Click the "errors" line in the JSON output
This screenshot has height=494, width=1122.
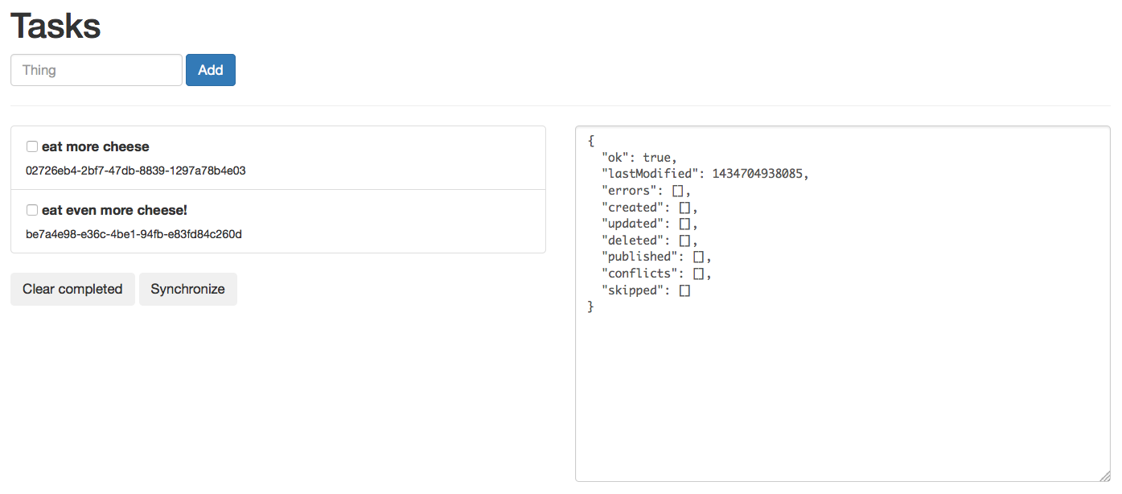coord(646,191)
